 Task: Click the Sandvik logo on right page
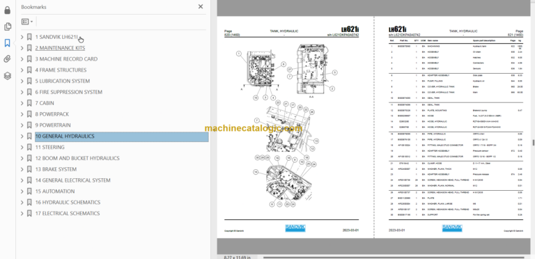pyautogui.click(x=452, y=228)
